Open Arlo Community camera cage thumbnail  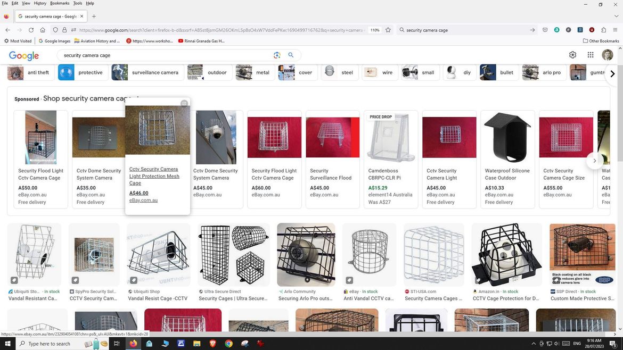pos(306,255)
